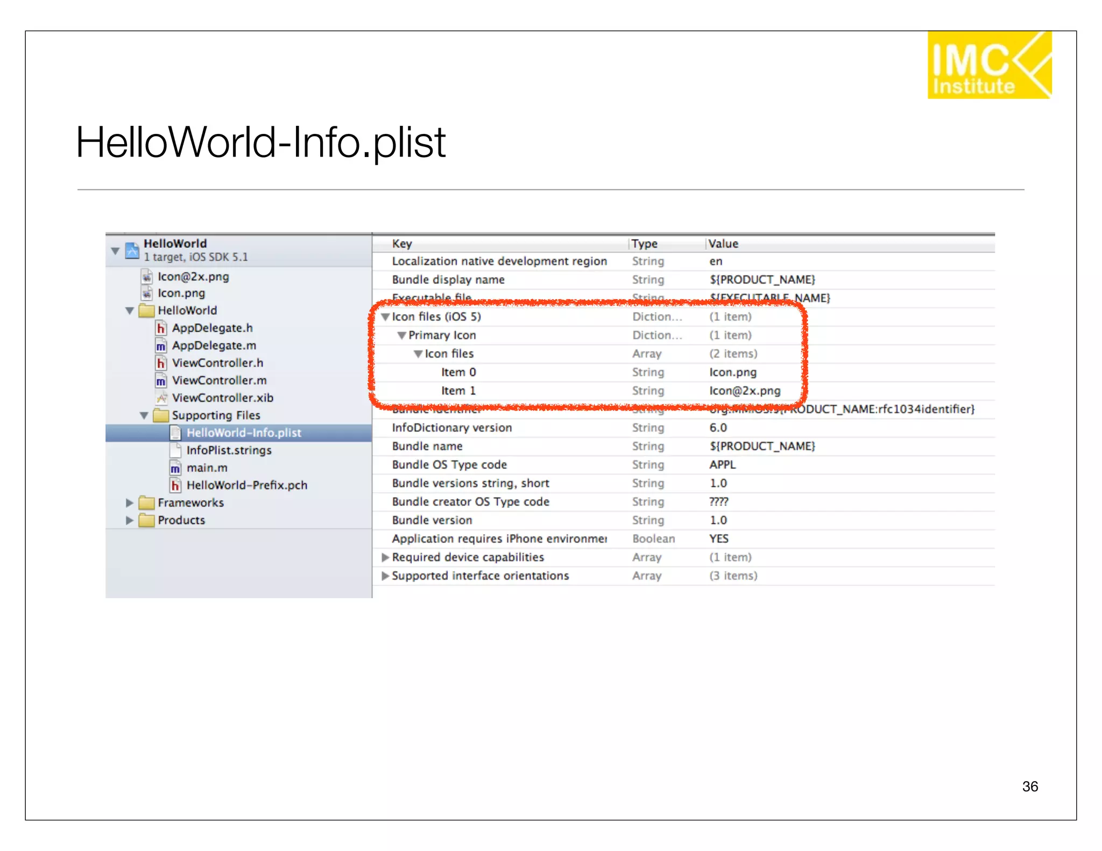Open AppDelegate.m from the navigator

(x=214, y=345)
